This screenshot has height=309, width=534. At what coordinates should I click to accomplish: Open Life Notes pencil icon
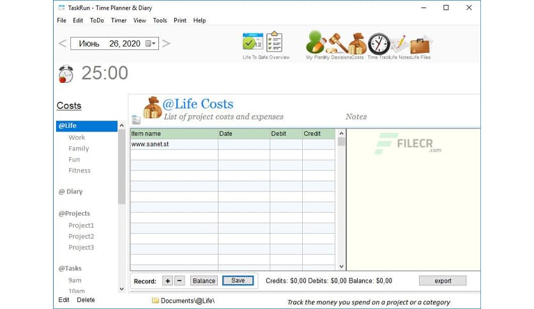coord(399,43)
